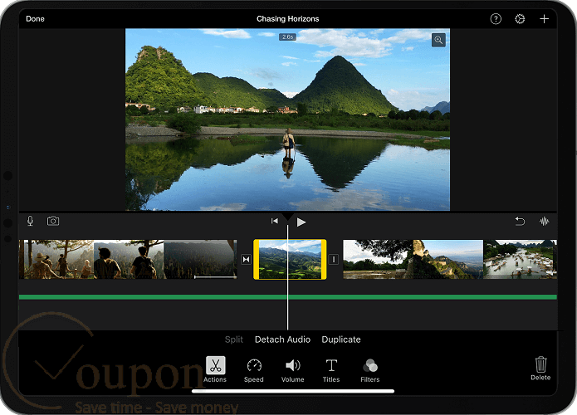Choose Detach Audio
Viewport: 577px width, 415px height.
(282, 339)
